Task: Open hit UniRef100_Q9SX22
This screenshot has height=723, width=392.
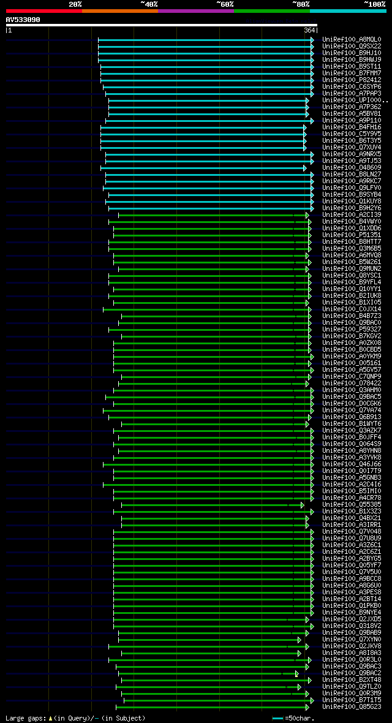Action: coord(352,46)
